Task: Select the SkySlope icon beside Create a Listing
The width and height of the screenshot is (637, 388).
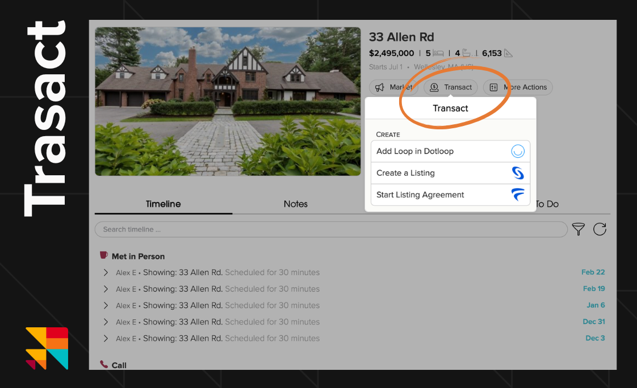Action: pos(517,173)
